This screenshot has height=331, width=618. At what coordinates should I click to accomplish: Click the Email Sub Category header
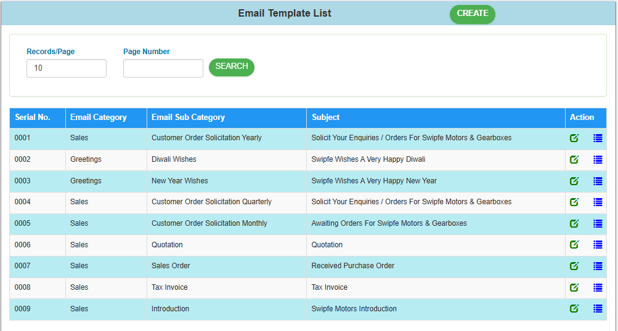point(188,118)
